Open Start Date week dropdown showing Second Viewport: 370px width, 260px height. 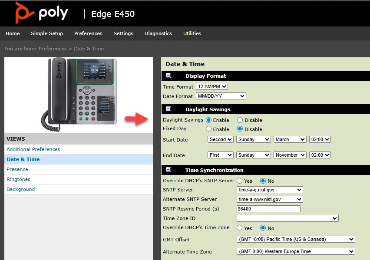click(x=221, y=139)
